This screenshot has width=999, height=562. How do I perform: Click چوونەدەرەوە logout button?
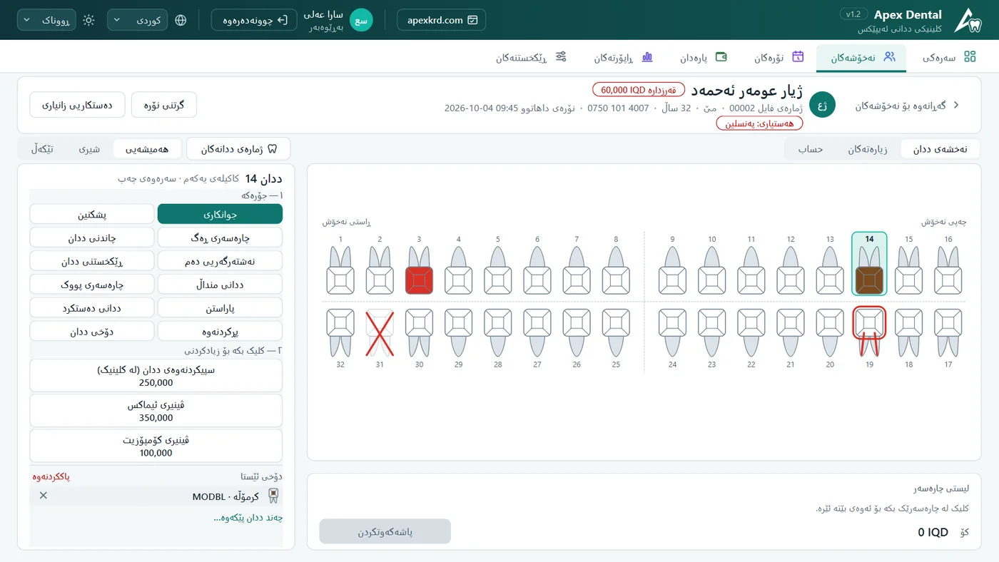tap(254, 20)
